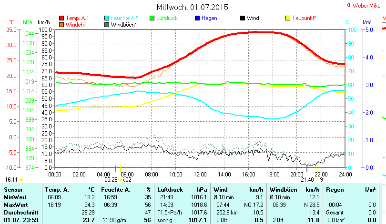Click the 12:00 label on time axis
This screenshot has height=224, width=386.
tap(200, 175)
